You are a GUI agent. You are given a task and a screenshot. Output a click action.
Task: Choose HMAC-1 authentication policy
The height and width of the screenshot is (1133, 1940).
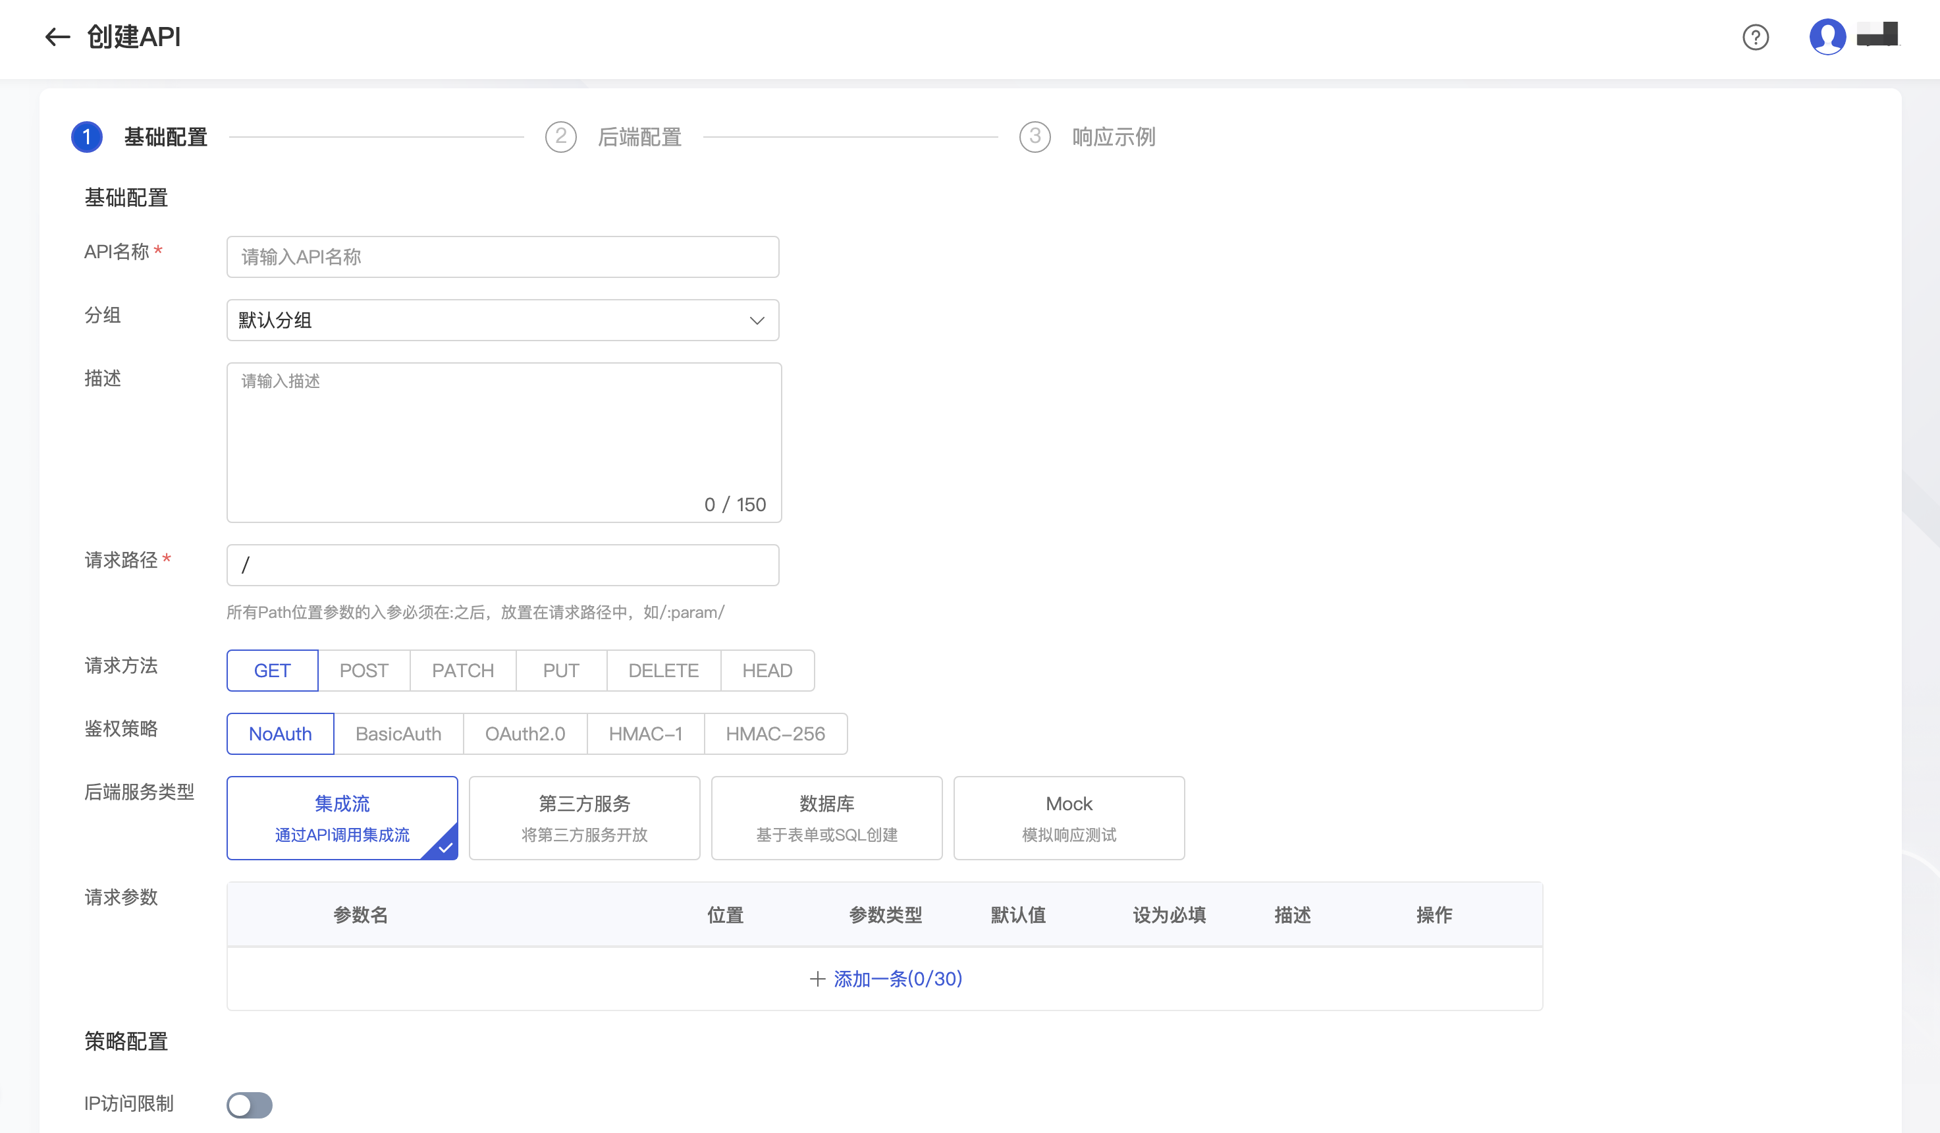pyautogui.click(x=646, y=733)
